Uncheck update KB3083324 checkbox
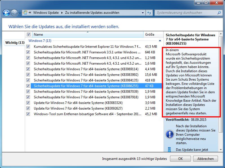The image size is (225, 168). (x=28, y=103)
